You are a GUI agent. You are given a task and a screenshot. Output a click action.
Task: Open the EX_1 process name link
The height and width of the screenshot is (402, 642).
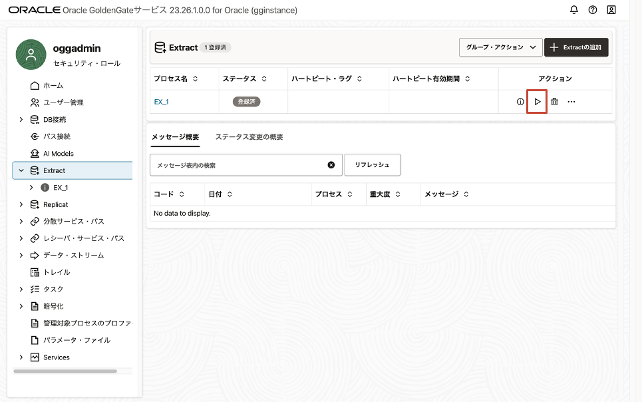pos(161,102)
